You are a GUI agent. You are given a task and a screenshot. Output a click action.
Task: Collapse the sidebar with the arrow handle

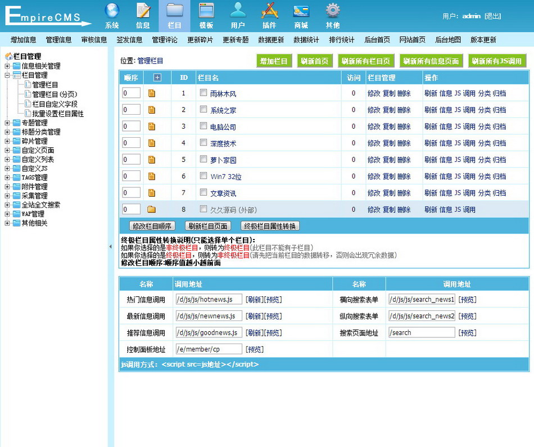coord(111,247)
